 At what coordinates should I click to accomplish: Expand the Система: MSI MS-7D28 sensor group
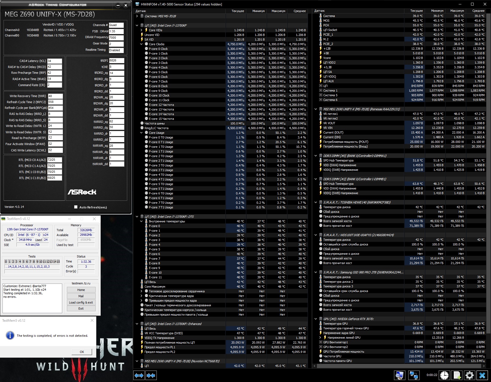pyautogui.click(x=137, y=16)
